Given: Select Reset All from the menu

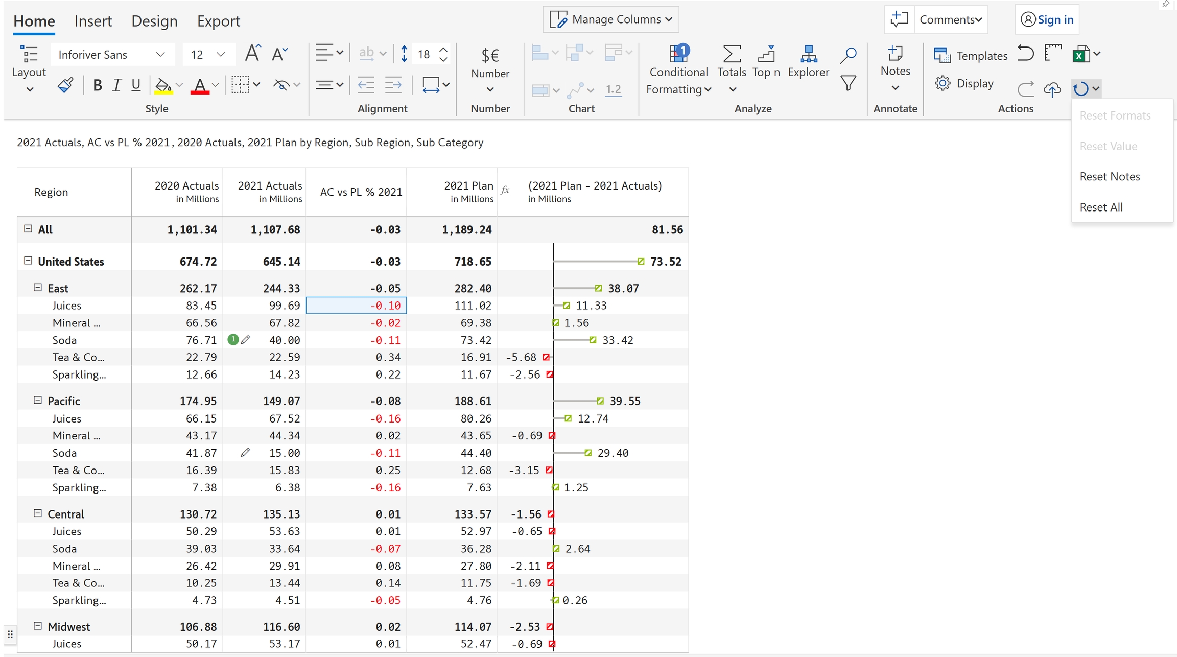Looking at the screenshot, I should click(x=1101, y=207).
